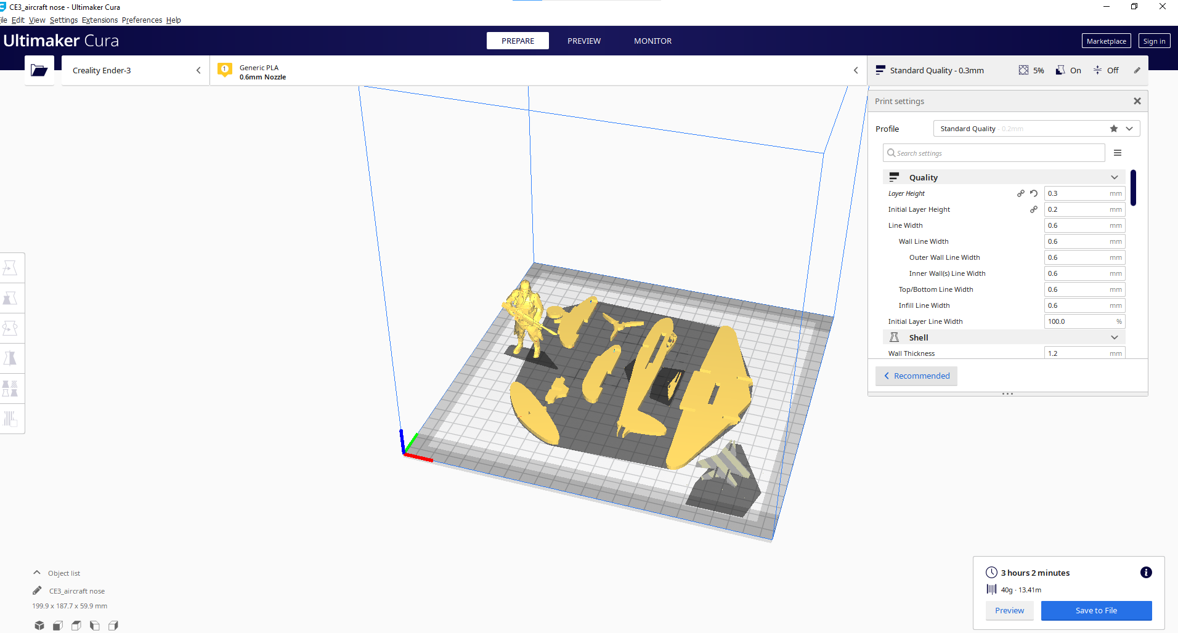Select the Scale tool in left toolbar
The width and height of the screenshot is (1178, 633).
coord(10,298)
